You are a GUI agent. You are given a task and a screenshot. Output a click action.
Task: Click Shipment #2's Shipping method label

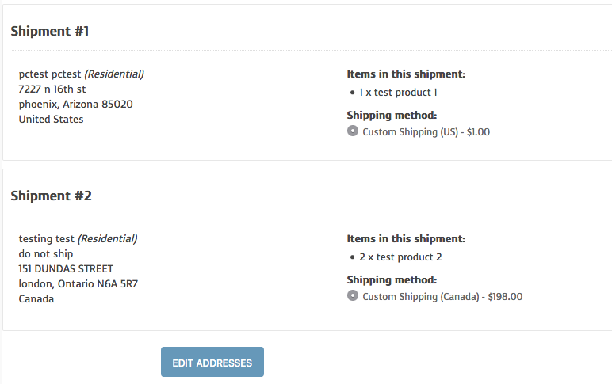click(x=392, y=280)
